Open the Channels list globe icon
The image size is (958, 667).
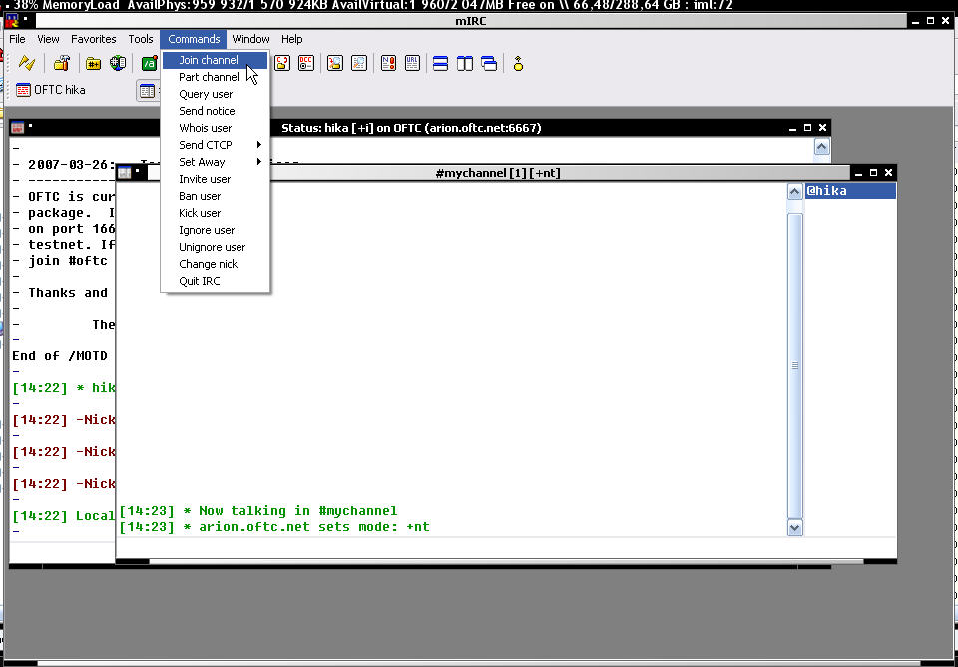tap(118, 63)
